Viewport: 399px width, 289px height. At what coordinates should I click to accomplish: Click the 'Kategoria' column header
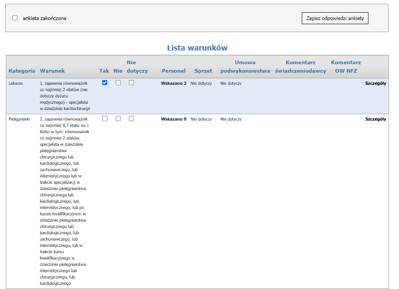click(x=22, y=71)
